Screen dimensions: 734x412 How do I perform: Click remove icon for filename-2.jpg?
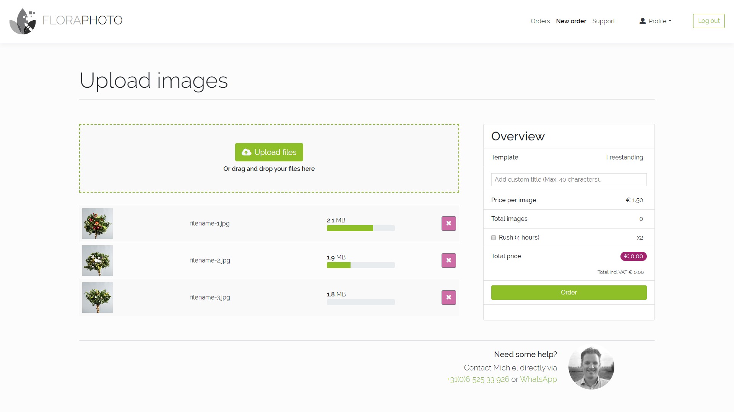pos(449,261)
